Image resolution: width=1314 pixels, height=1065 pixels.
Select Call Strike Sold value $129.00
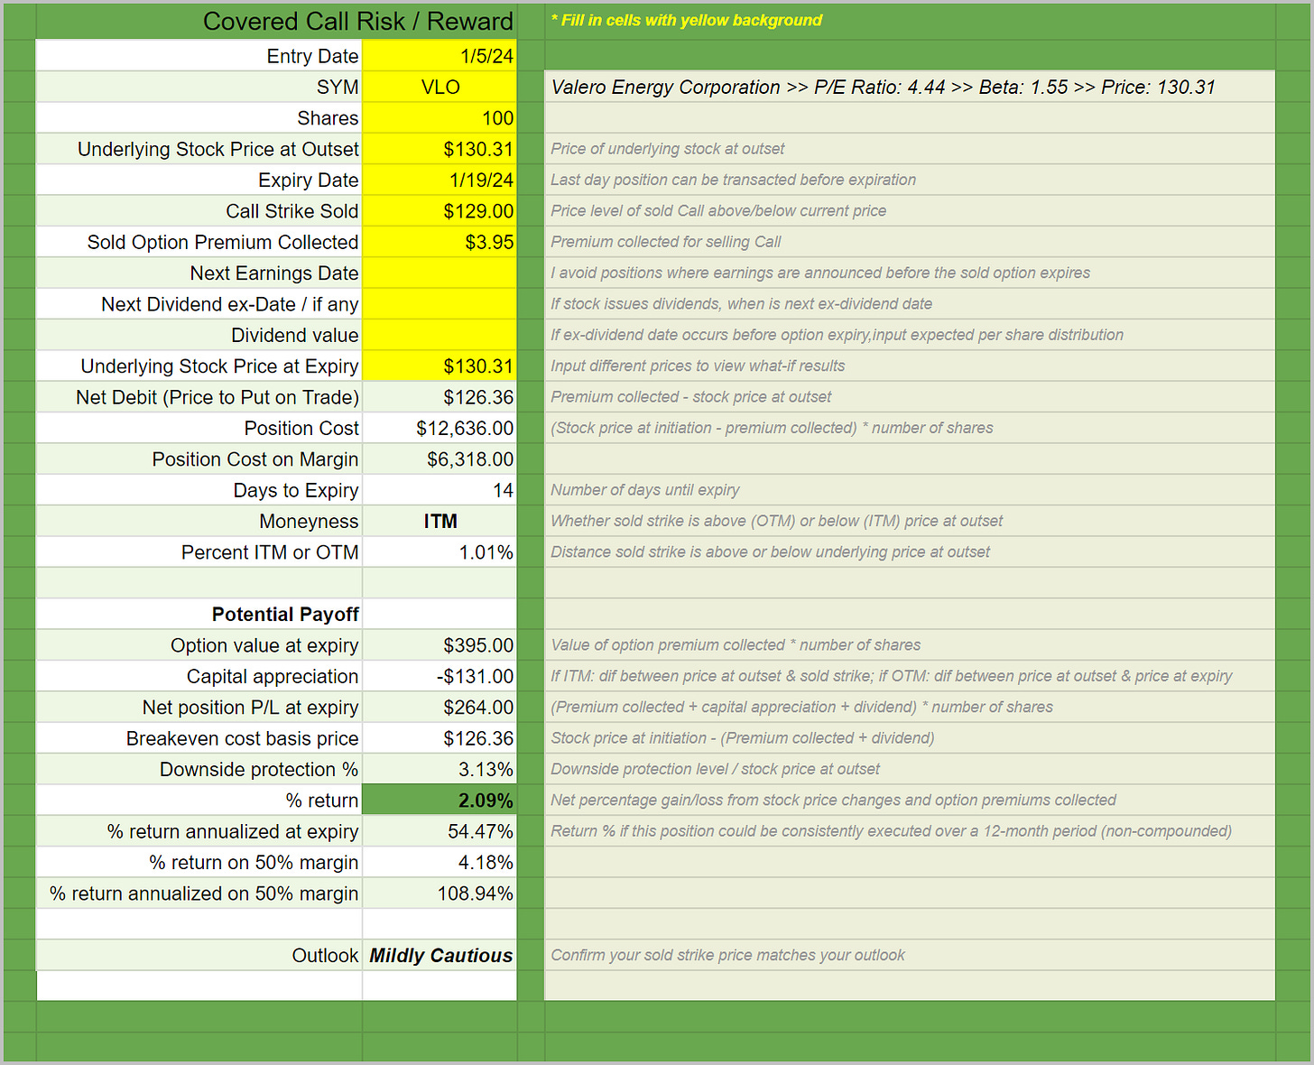(x=440, y=211)
